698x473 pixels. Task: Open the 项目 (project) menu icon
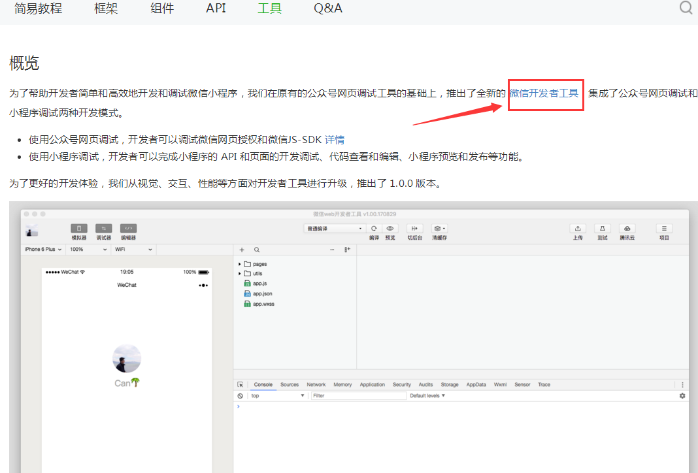coord(664,228)
